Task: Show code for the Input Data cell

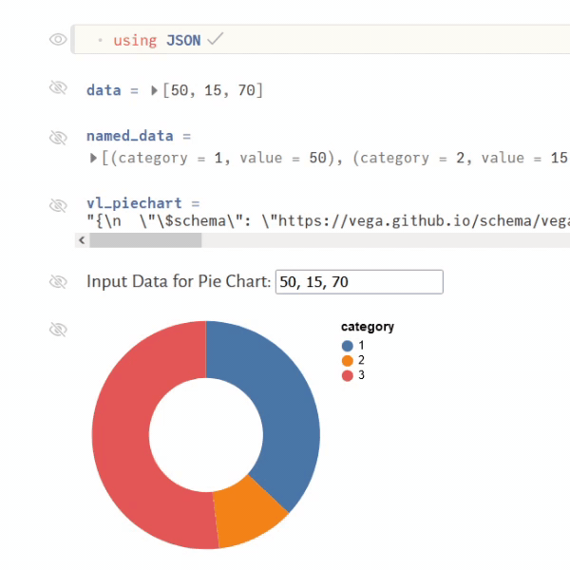Action: (58, 282)
